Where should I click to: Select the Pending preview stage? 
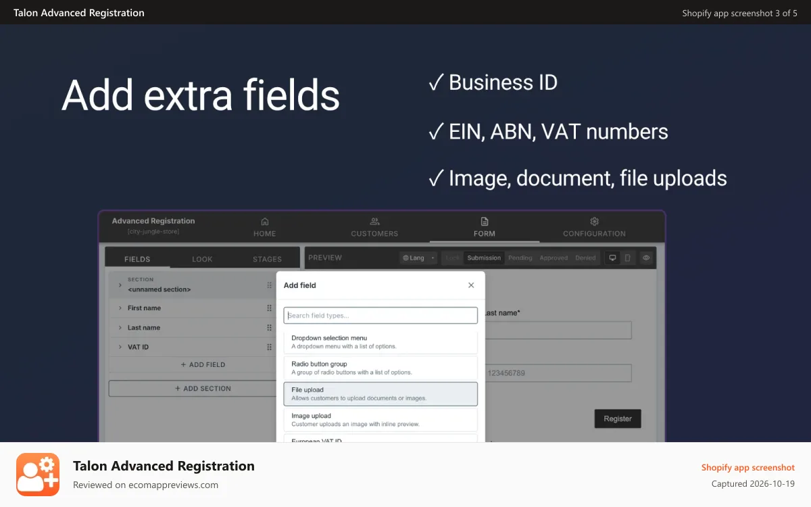click(x=520, y=258)
